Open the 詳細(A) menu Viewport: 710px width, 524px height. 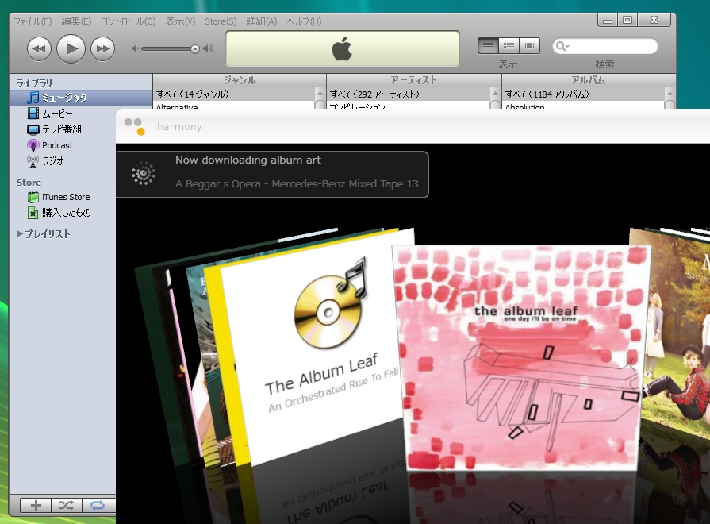pyautogui.click(x=262, y=21)
